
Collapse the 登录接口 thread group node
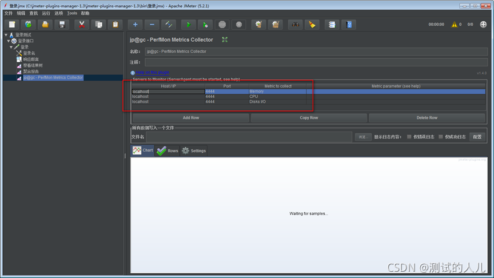point(9,41)
